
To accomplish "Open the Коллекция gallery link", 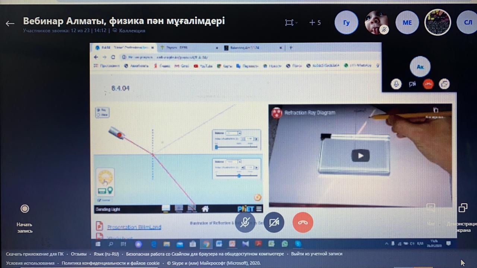I will coord(132,31).
